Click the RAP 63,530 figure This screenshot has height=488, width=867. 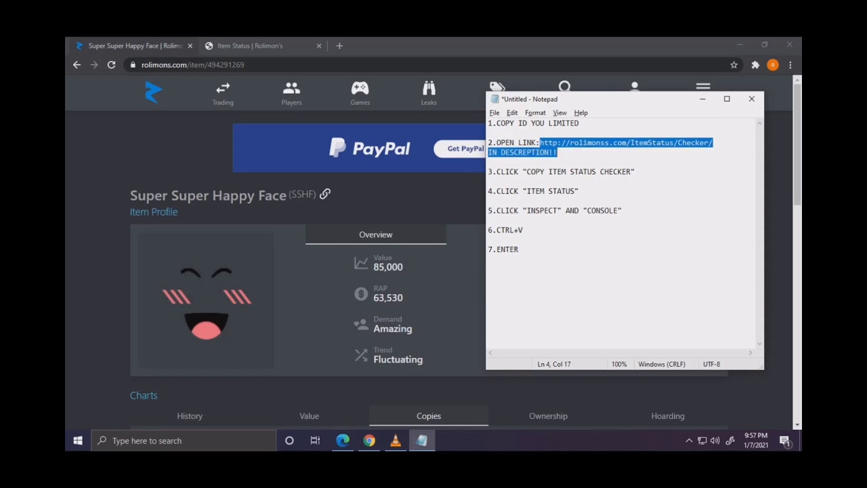[x=388, y=298]
